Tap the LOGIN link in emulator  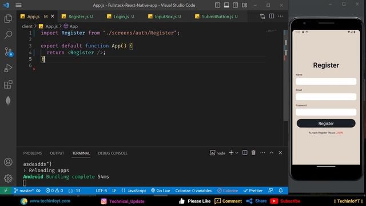(339, 133)
